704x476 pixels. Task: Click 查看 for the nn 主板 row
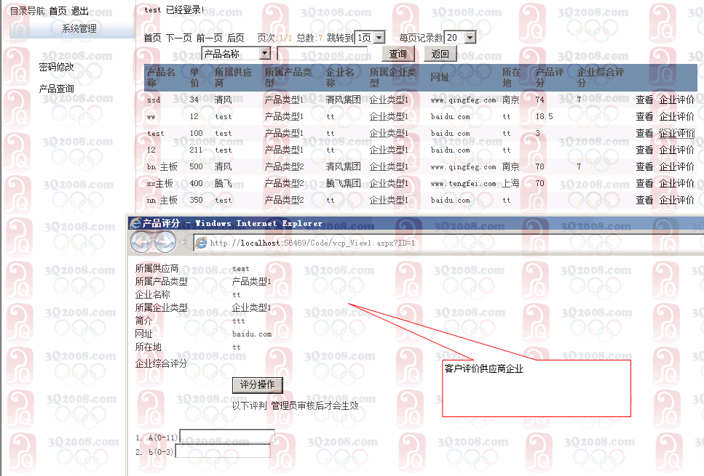click(644, 200)
